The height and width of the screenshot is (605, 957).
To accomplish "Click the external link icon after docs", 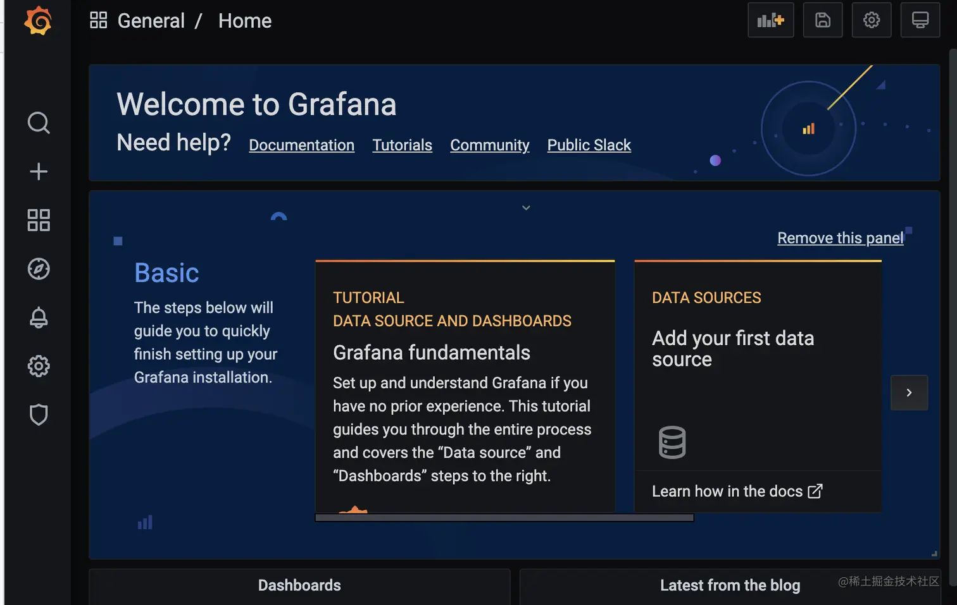I will 815,491.
